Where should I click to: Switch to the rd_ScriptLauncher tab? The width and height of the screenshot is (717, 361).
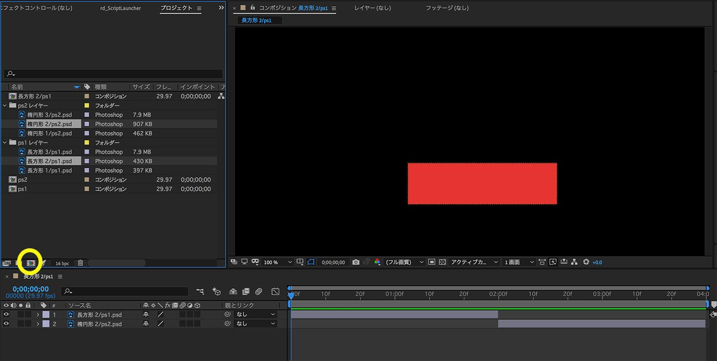pyautogui.click(x=121, y=8)
